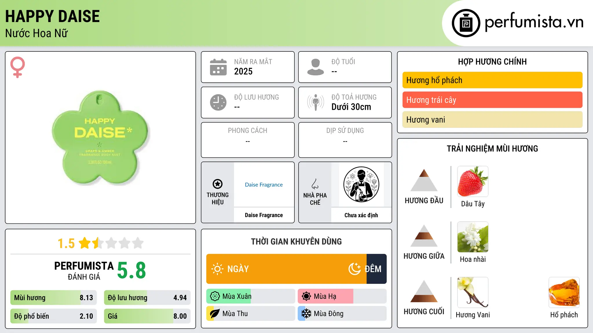The width and height of the screenshot is (593, 333).
Task: Click the Mùa Xuân season bar
Action: (251, 296)
